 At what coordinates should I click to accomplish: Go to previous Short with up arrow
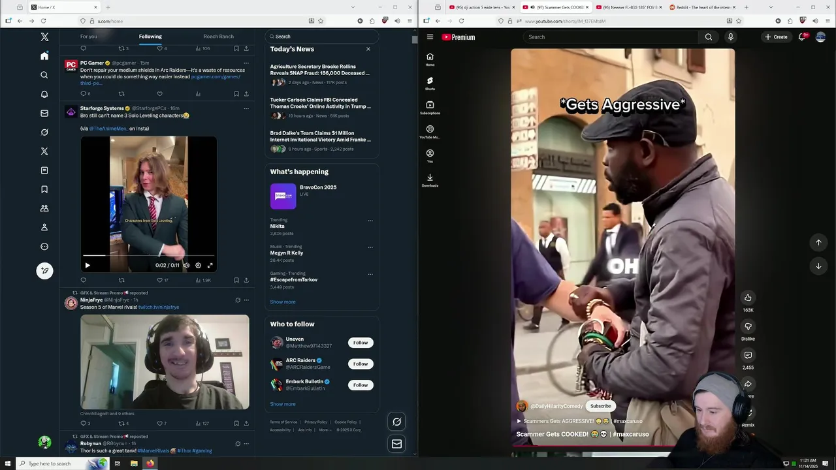[818, 242]
